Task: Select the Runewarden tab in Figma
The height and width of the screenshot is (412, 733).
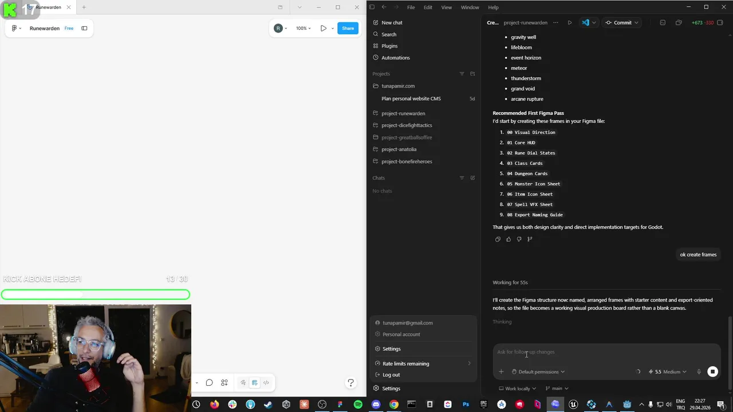Action: coord(48,7)
